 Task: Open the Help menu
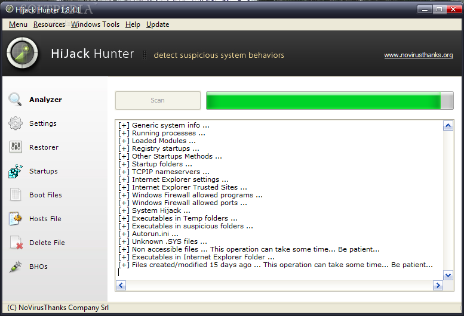coord(133,24)
